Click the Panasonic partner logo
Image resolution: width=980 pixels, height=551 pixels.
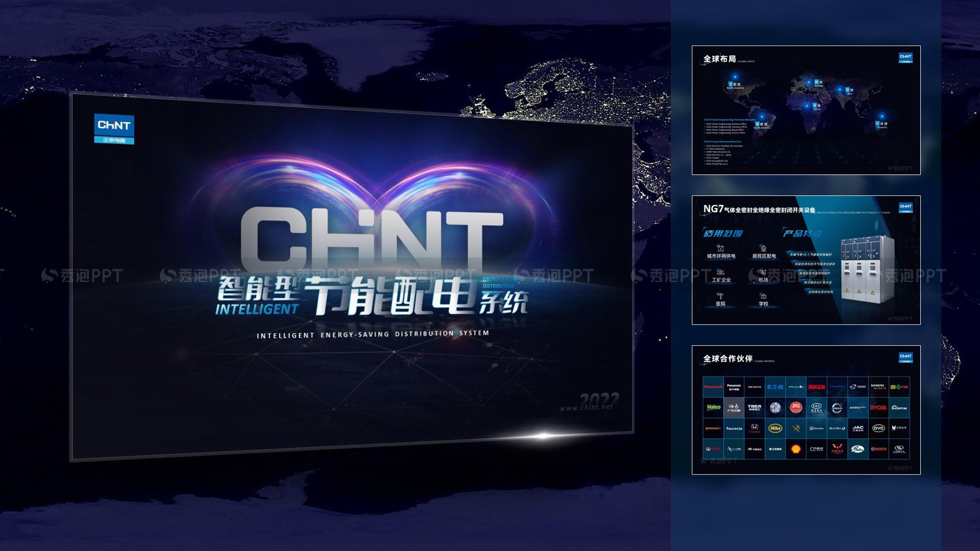[x=734, y=387]
